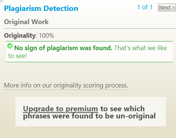Image resolution: width=176 pixels, height=138 pixels.
Task: Select the Plagiarism Detection heading
Action: [x=41, y=8]
